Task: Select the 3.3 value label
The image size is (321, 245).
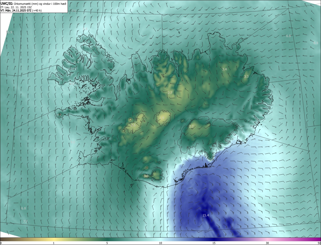Action: click(x=246, y=76)
